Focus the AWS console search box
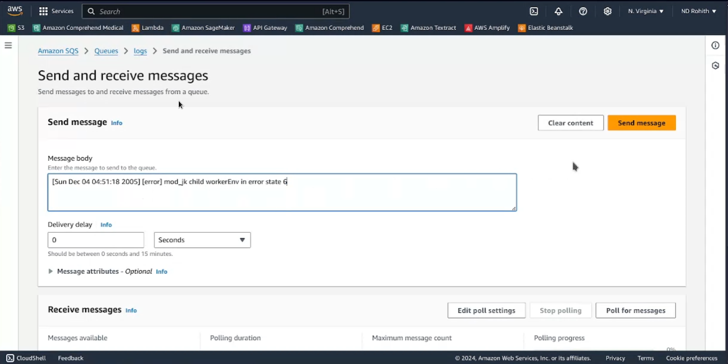 [x=215, y=11]
